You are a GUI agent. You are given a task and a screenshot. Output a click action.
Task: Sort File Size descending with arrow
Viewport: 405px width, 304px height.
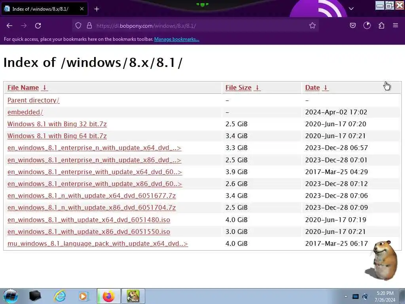tap(257, 87)
